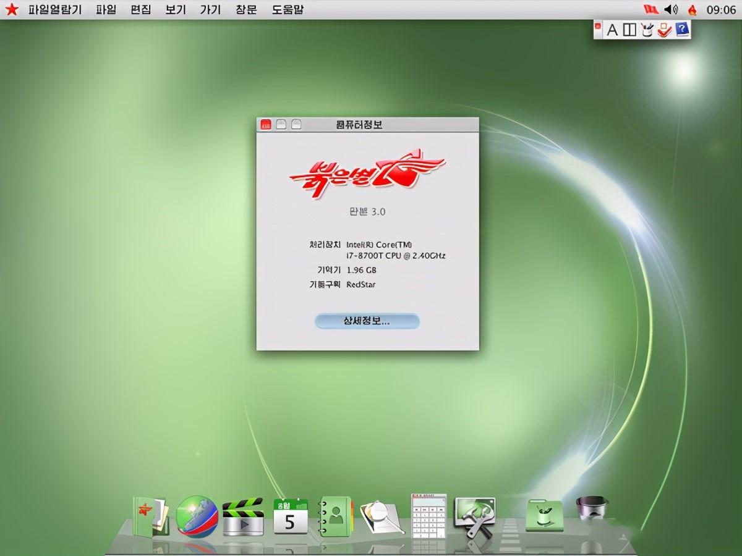Viewport: 742px width, 556px height.
Task: Click the red star menu icon
Action: point(11,9)
